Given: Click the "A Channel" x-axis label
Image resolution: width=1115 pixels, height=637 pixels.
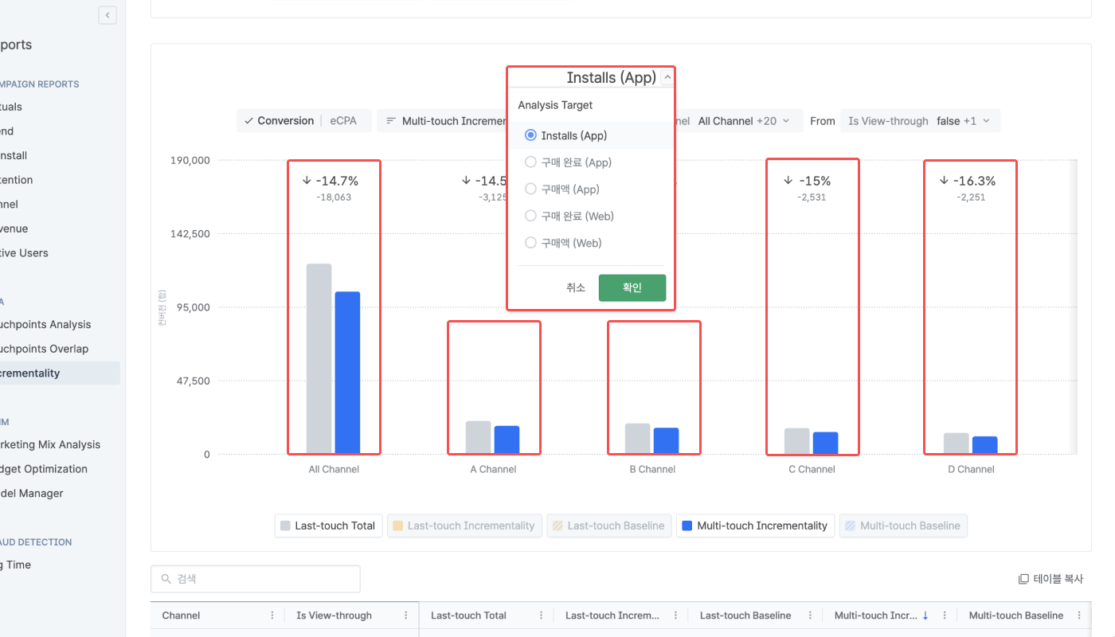Looking at the screenshot, I should (x=493, y=470).
